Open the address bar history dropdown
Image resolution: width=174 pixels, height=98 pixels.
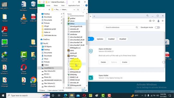[74, 10]
